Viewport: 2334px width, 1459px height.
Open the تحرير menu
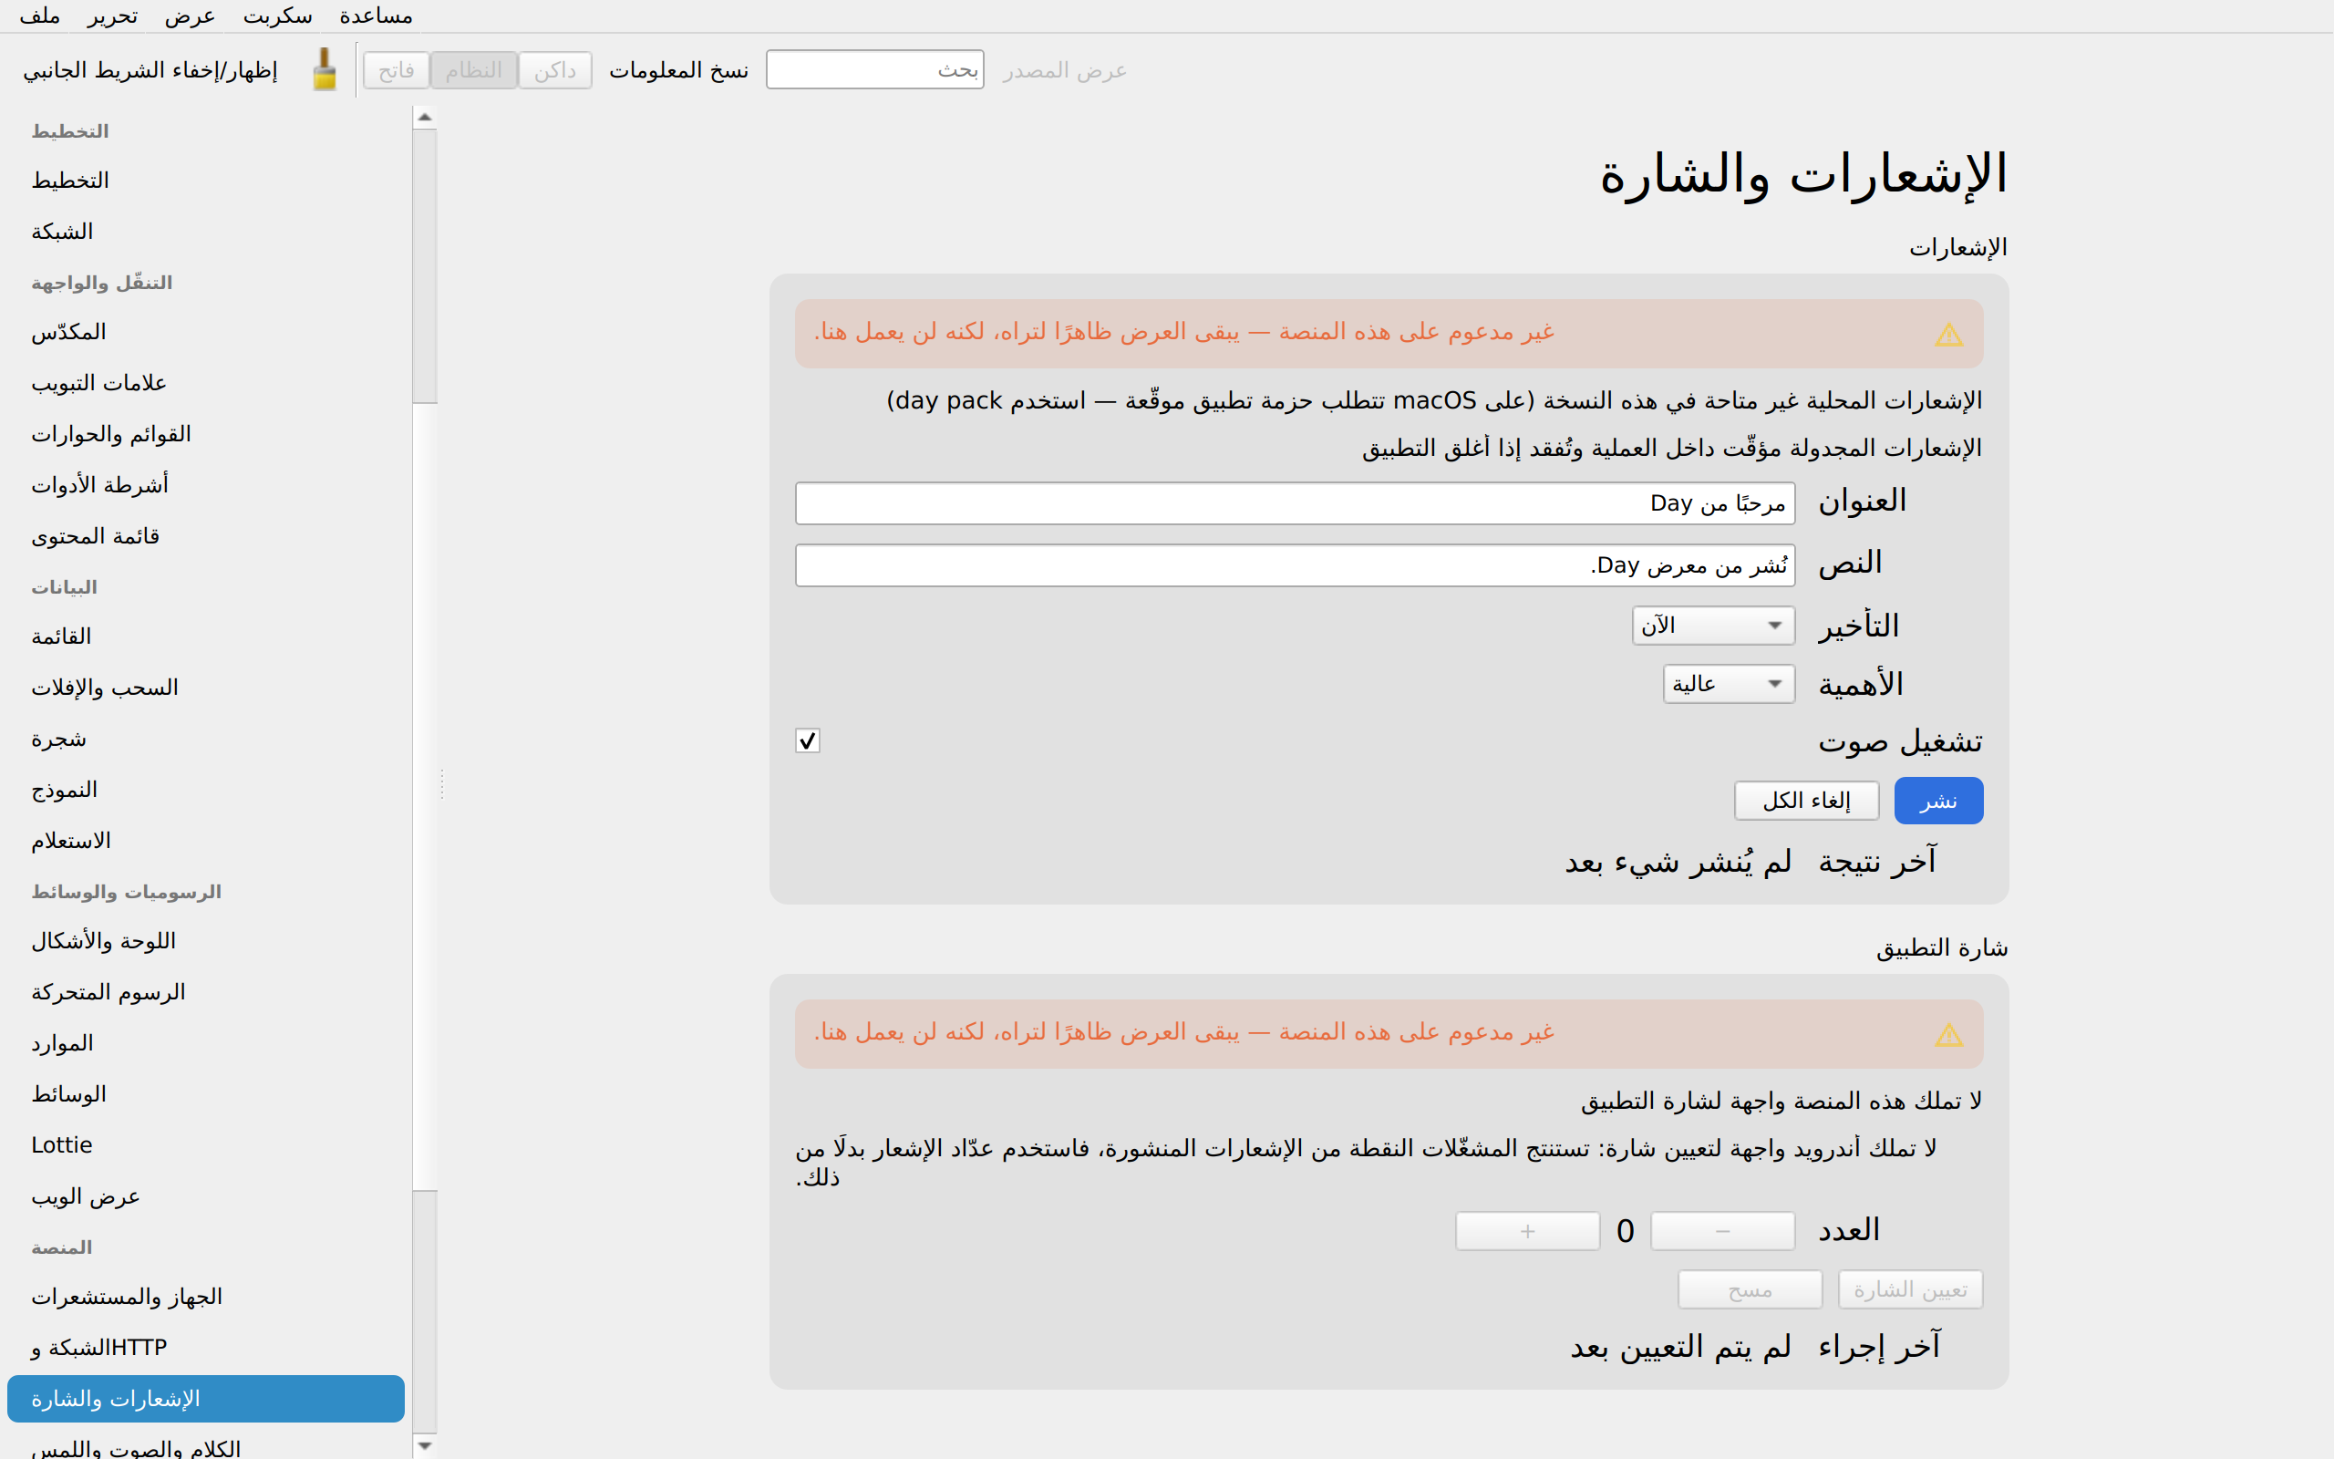pyautogui.click(x=112, y=16)
